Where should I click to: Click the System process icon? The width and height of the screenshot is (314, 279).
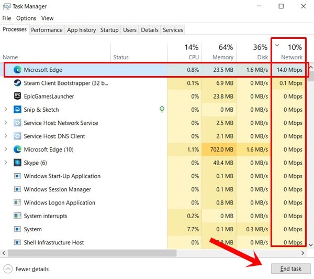click(x=17, y=229)
